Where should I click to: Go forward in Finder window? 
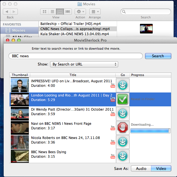click(x=14, y=12)
